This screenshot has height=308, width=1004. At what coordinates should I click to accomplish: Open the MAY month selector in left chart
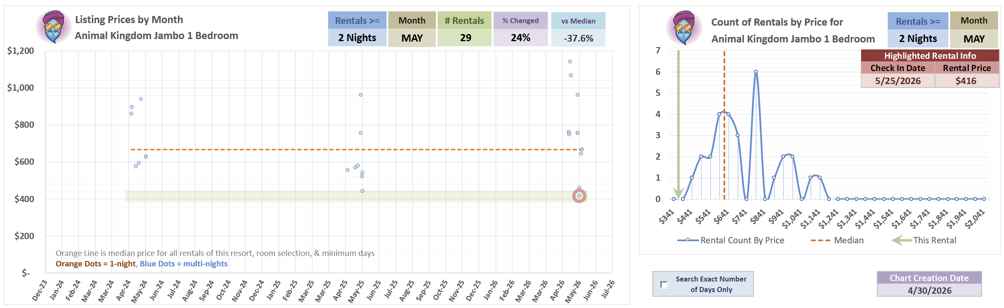coord(412,38)
